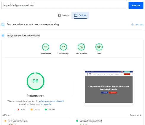
Task: Click the red triangle 0–49 legend icon
Action: 18,110
